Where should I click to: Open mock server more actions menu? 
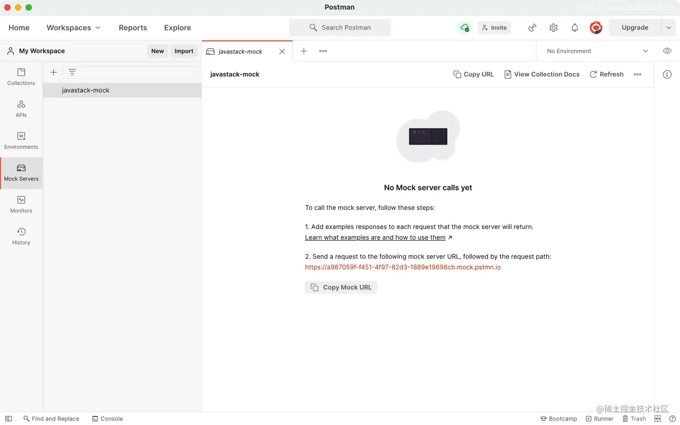pos(637,74)
